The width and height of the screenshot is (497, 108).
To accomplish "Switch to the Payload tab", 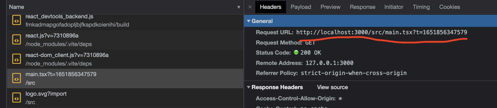I will pos(301,7).
